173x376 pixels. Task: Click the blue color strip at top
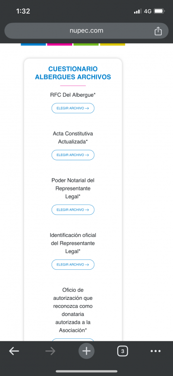pos(33,44)
